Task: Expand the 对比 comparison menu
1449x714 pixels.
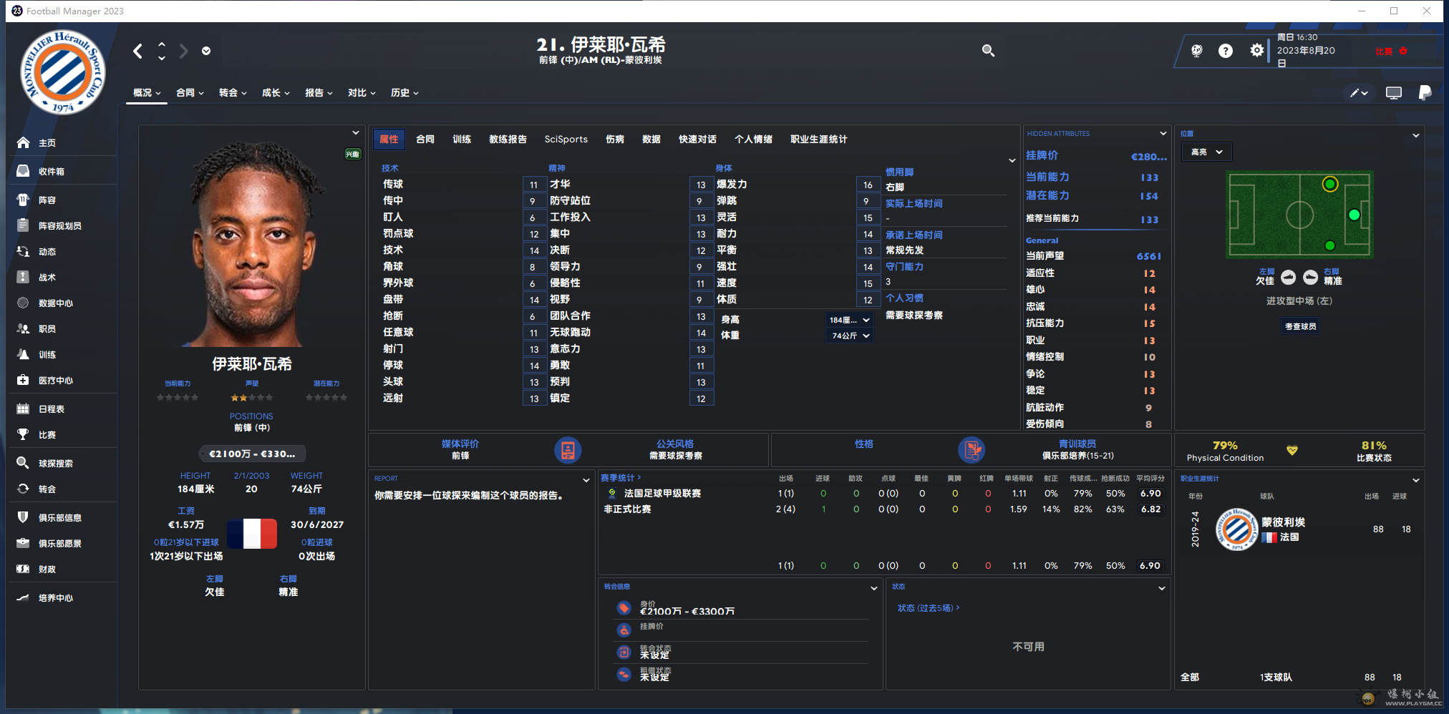Action: point(362,93)
